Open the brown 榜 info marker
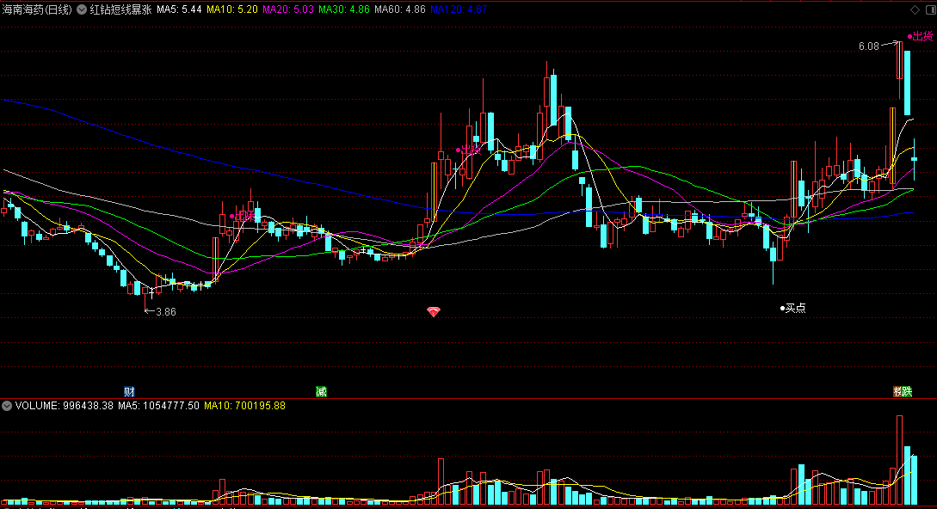This screenshot has height=509, width=937. 897,392
